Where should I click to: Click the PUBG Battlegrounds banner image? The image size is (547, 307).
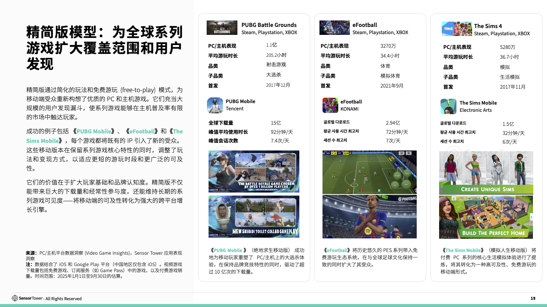222,28
